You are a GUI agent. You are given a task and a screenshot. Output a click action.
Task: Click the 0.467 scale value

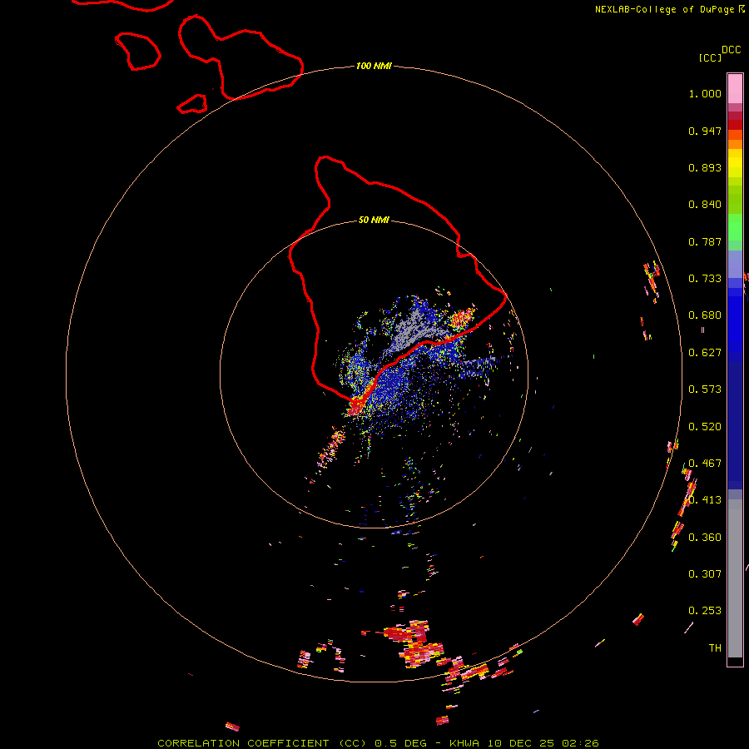pyautogui.click(x=705, y=464)
